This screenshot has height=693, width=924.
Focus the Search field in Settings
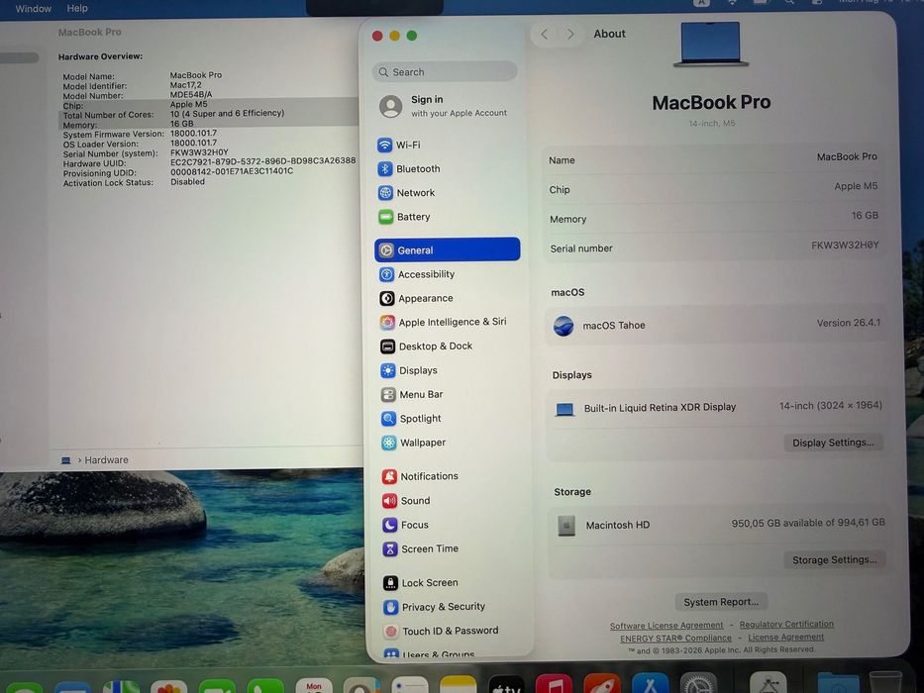445,72
